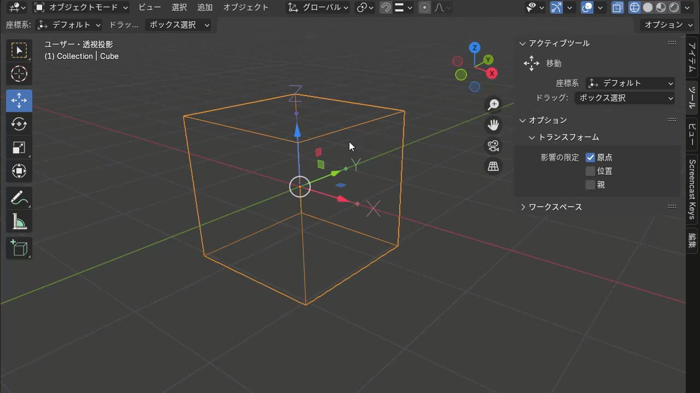Open the 追加 menu
The image size is (700, 393).
click(x=205, y=8)
